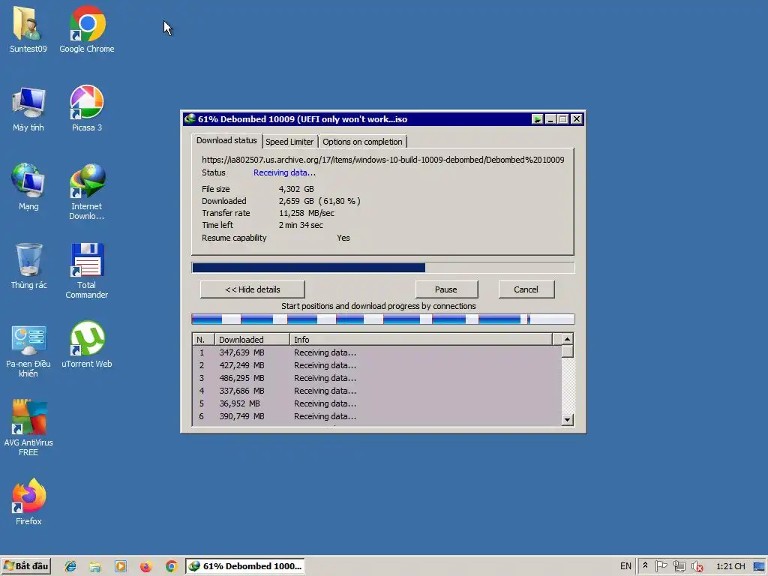
Task: Click the main download progress bar
Action: point(382,268)
